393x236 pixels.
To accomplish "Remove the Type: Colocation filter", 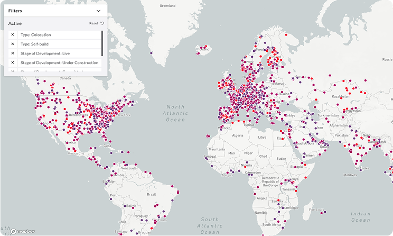I will (x=13, y=34).
